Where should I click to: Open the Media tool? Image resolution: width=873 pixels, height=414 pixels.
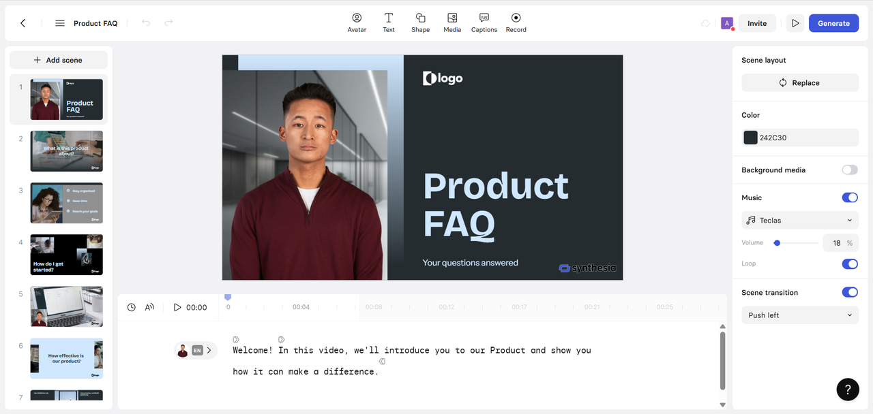452,22
